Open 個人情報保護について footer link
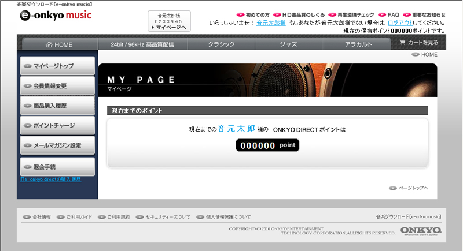This screenshot has width=463, height=251. tap(224, 217)
